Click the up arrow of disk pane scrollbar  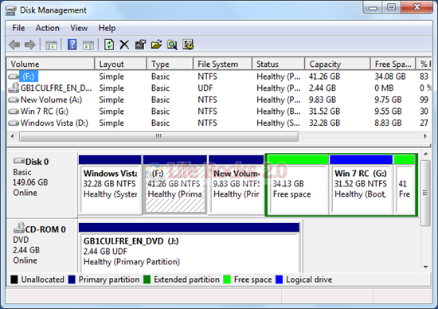425,154
